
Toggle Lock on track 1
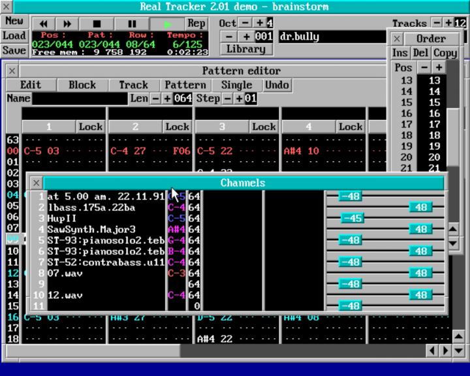[91, 127]
